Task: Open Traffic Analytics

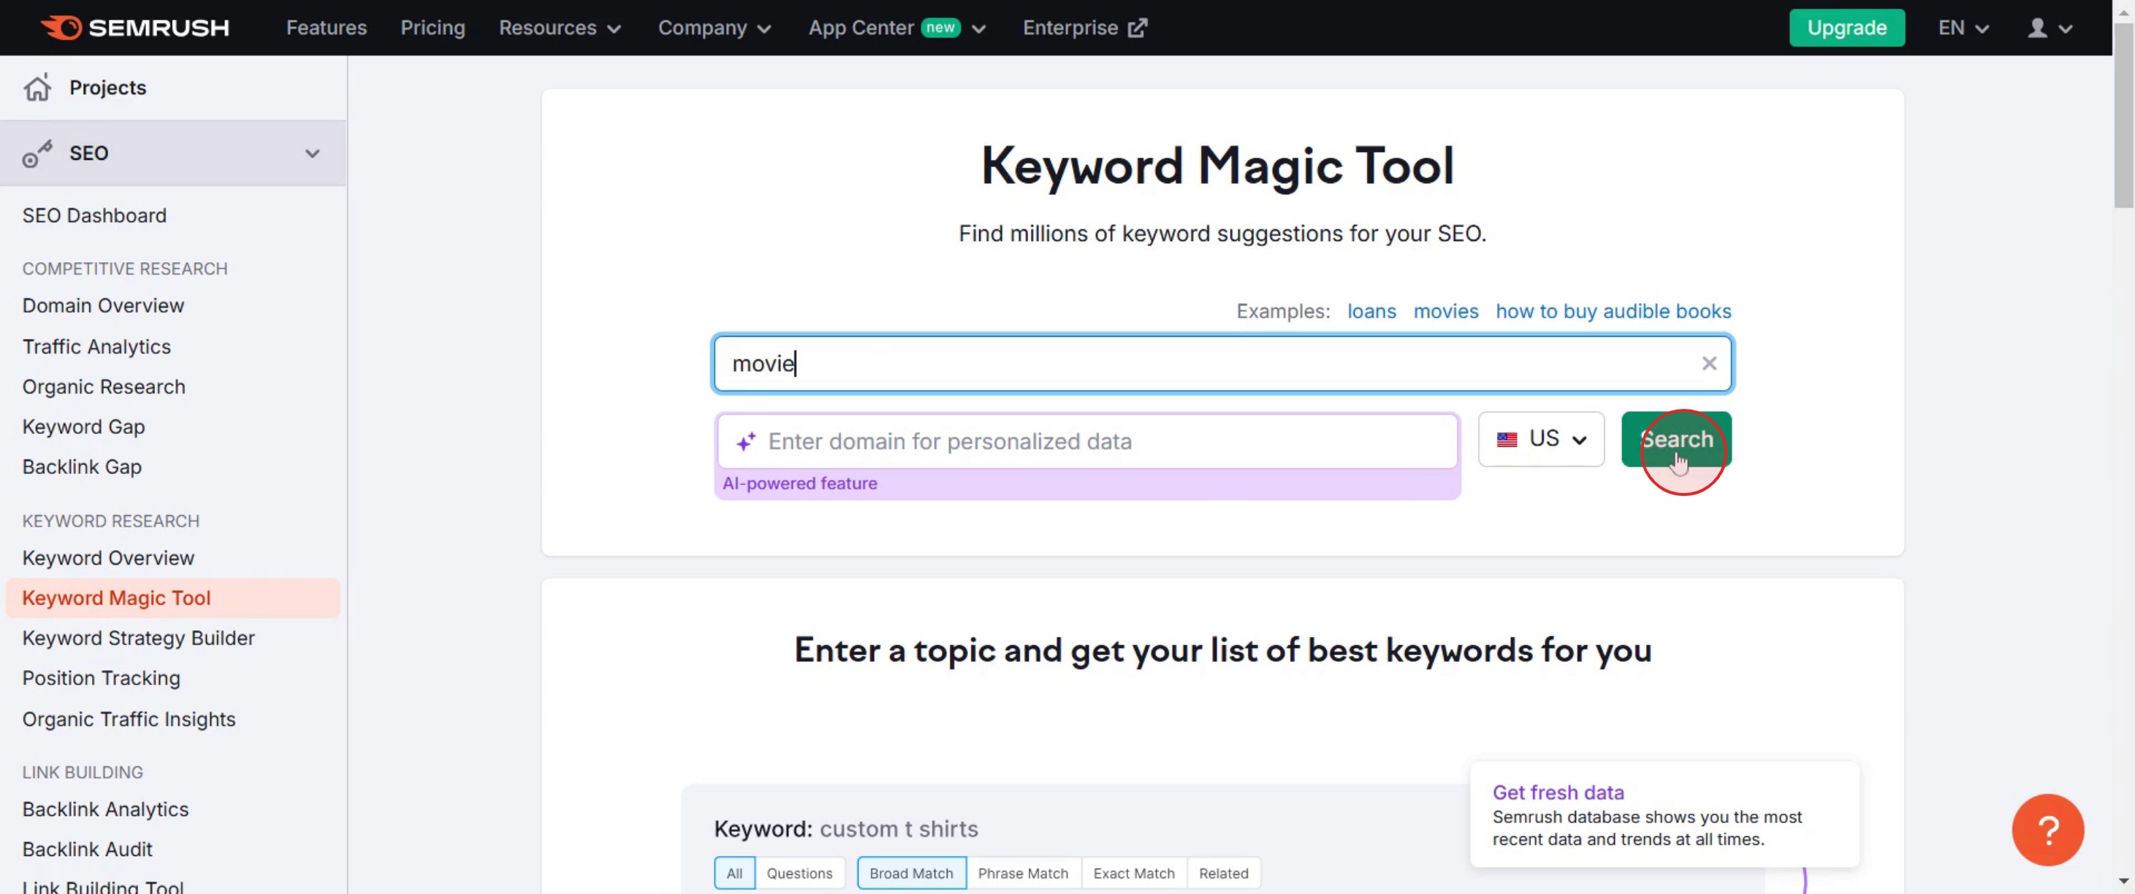Action: (96, 346)
